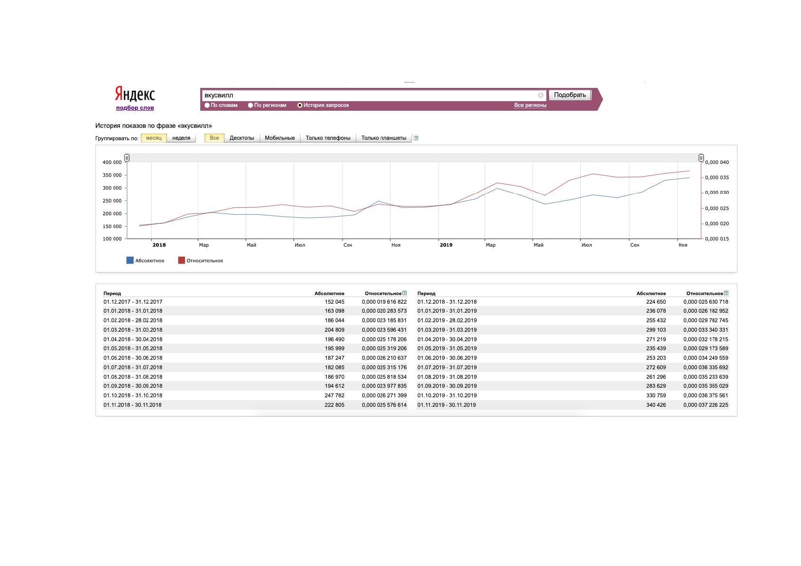Select the История запросов radio button
Image resolution: width=801 pixels, height=566 pixels.
(x=300, y=106)
